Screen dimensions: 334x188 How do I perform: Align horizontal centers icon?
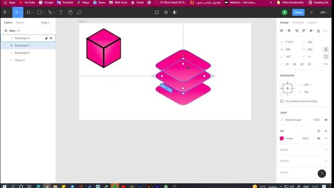coord(289,31)
